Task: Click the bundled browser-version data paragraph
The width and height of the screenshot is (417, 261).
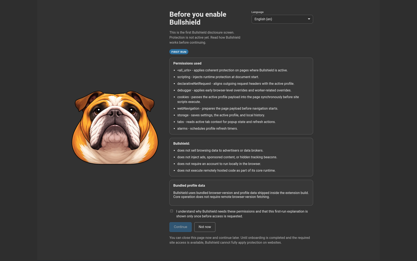Action: (x=241, y=195)
